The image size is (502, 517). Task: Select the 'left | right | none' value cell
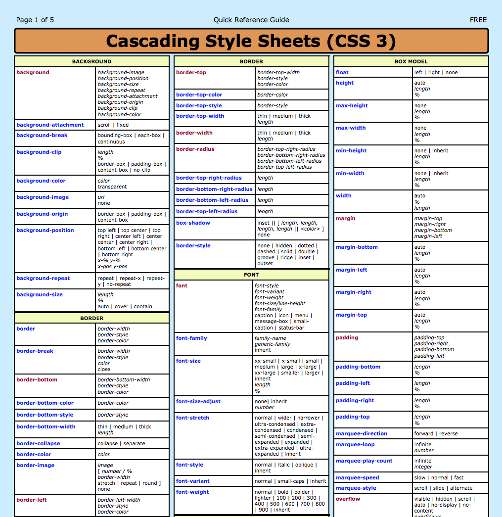pyautogui.click(x=450, y=72)
